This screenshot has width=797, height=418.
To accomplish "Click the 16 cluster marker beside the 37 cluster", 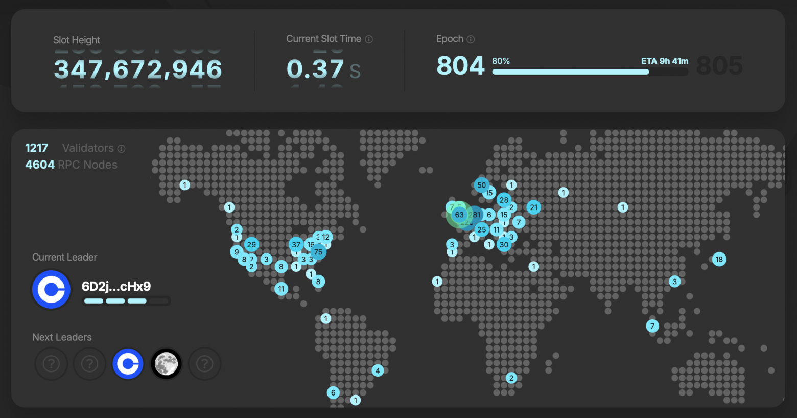I will 310,244.
